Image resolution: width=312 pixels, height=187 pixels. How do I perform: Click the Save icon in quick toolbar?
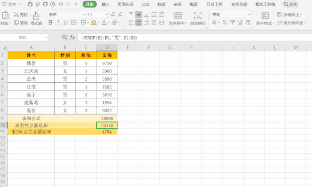coord(30,4)
